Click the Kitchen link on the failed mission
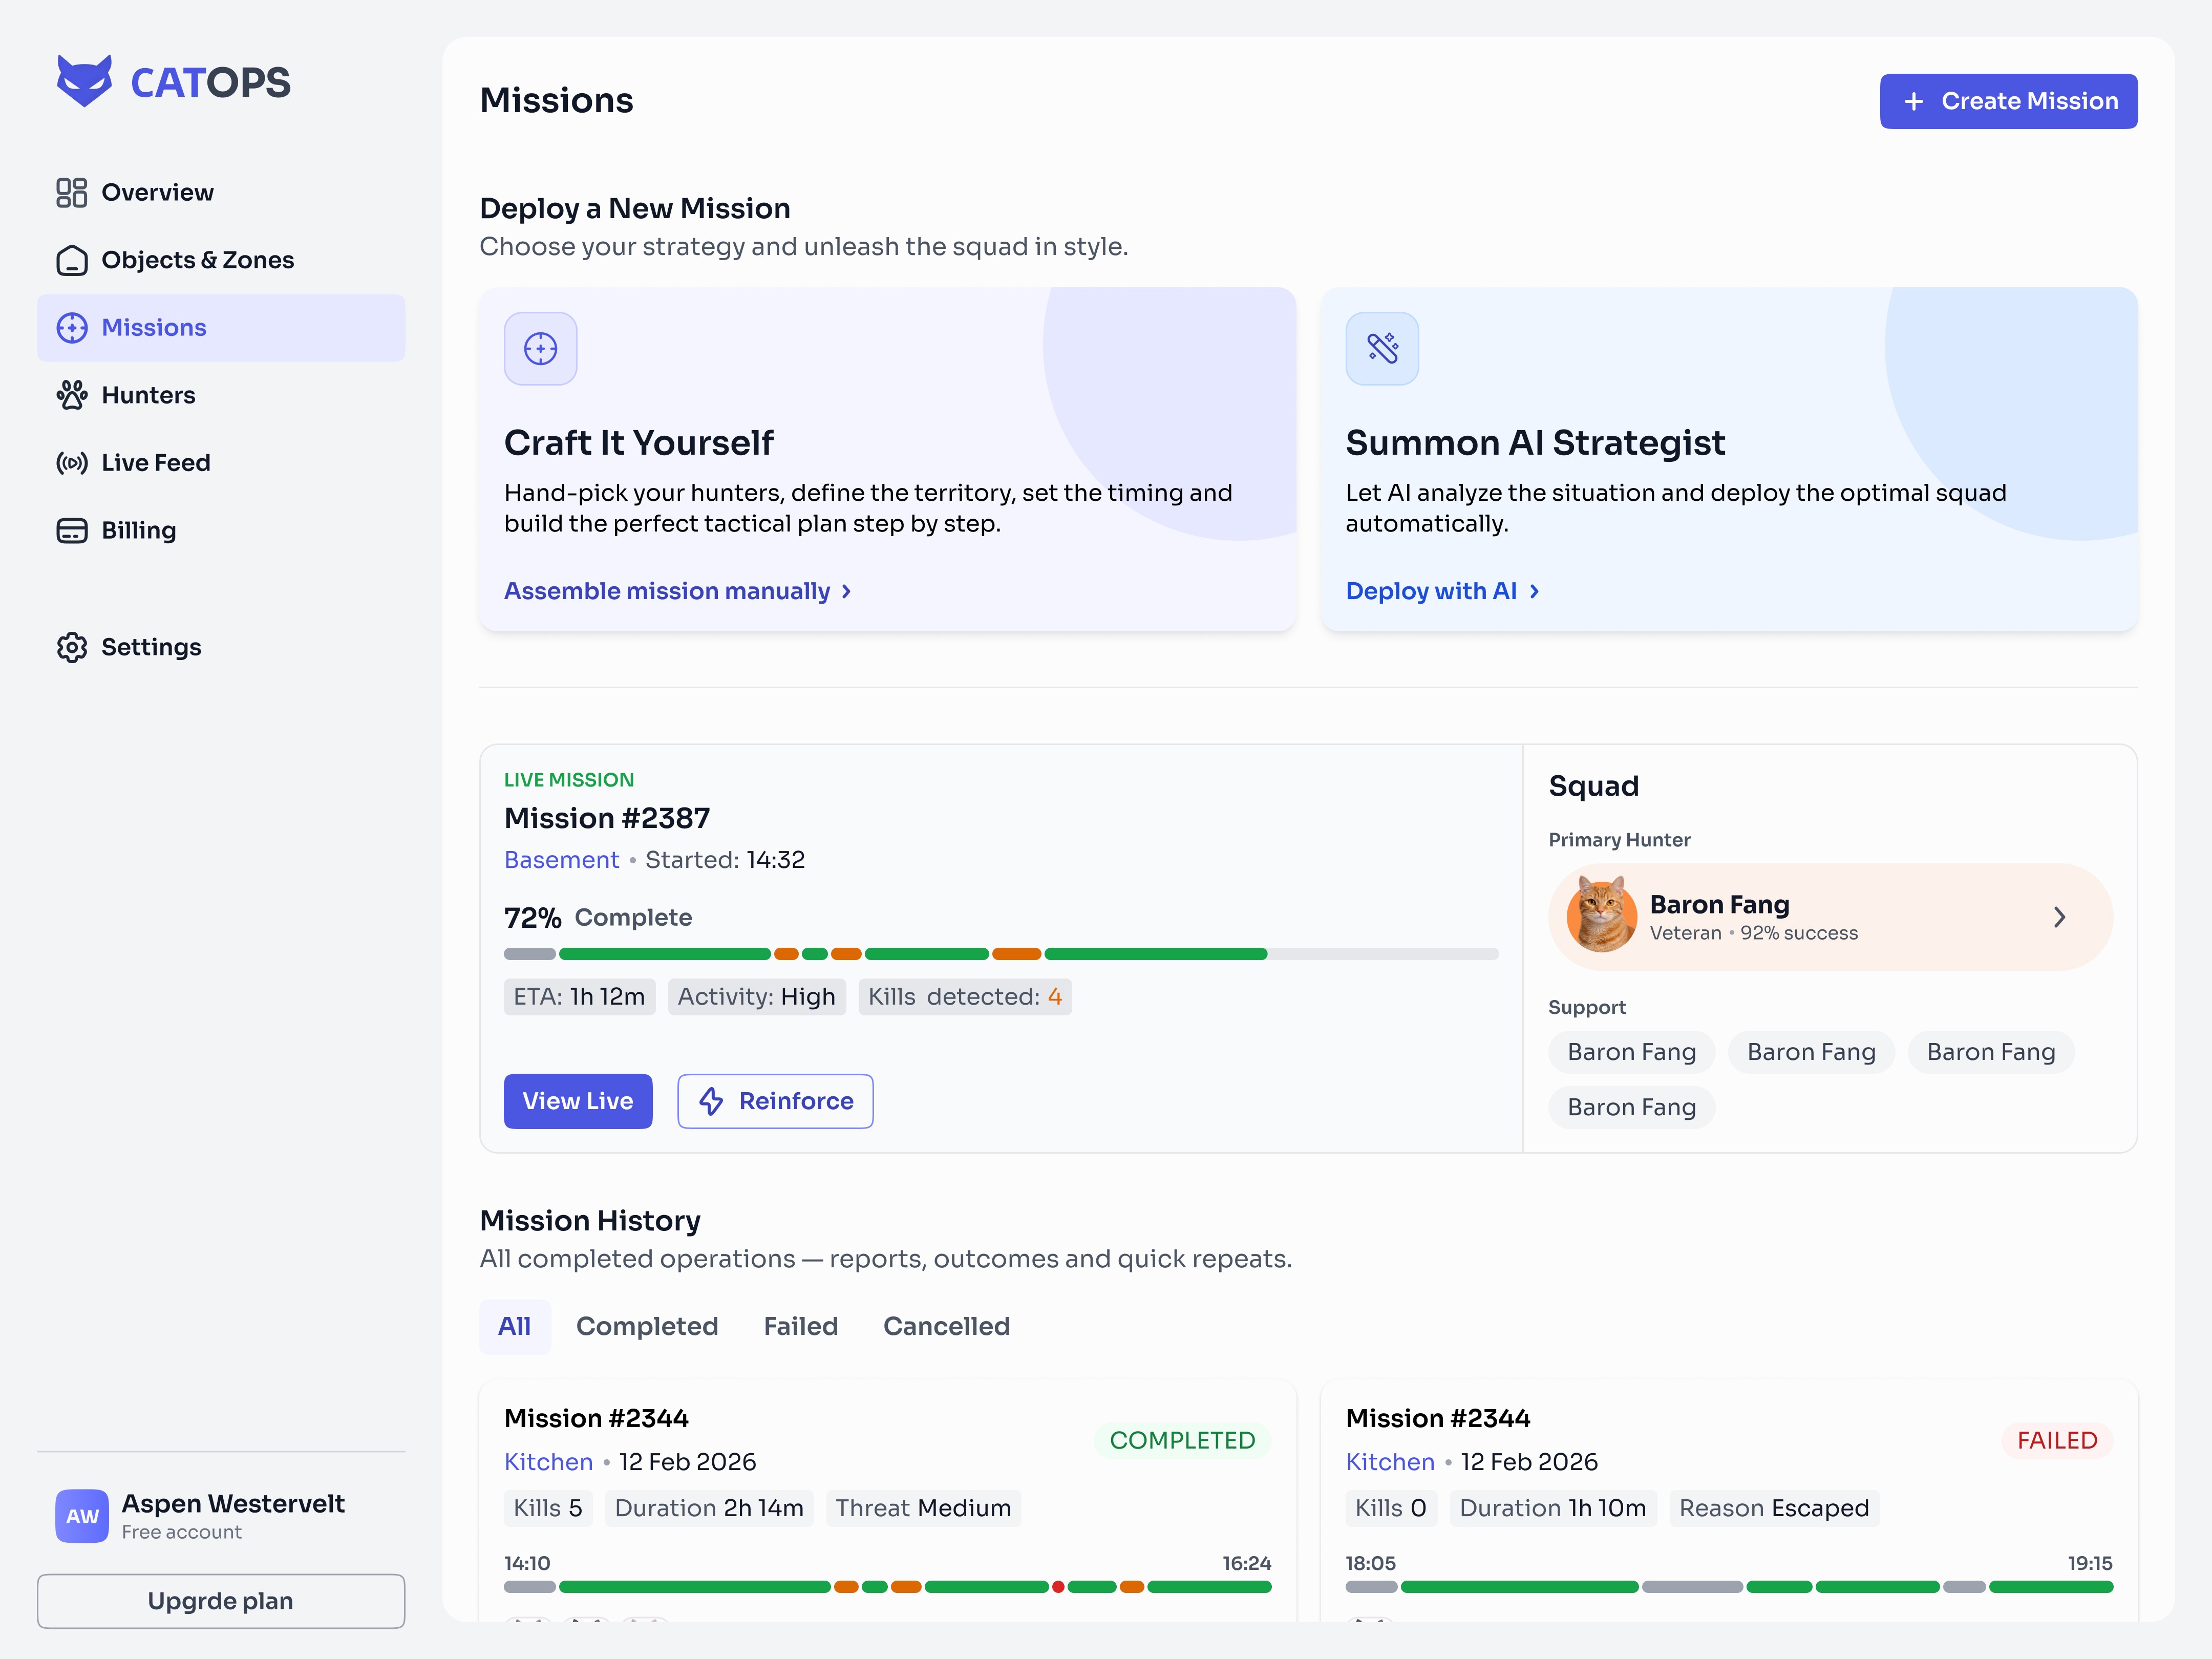The width and height of the screenshot is (2212, 1659). click(x=1390, y=1462)
